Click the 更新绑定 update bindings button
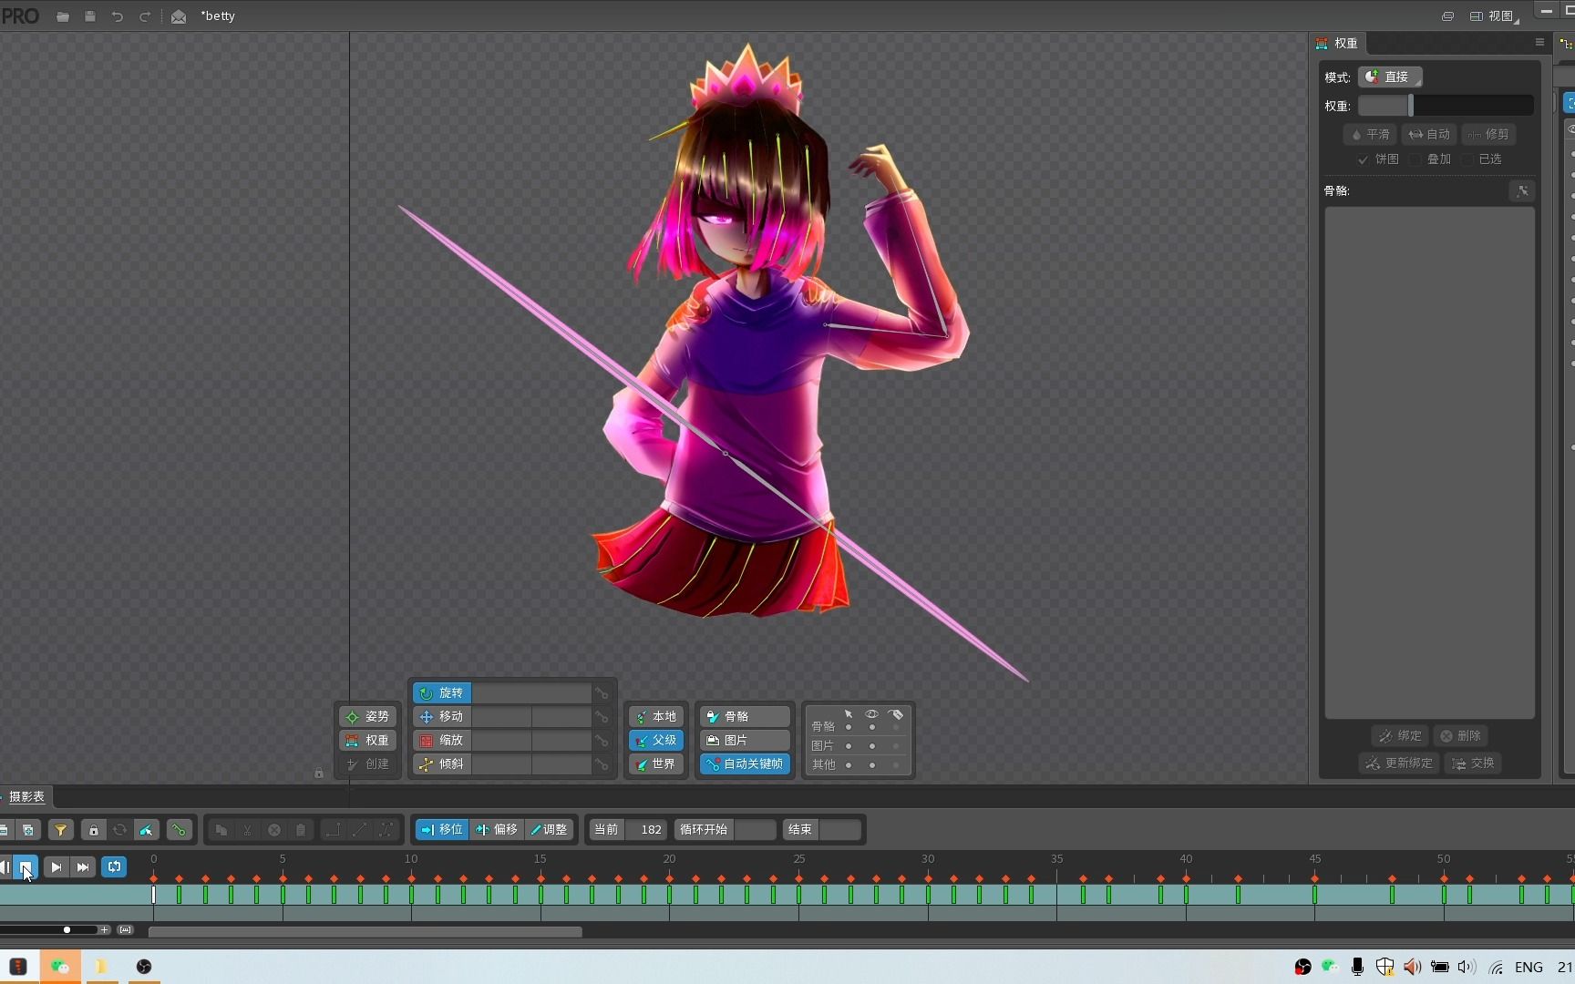Screen dimensions: 1575x984 pos(1399,763)
